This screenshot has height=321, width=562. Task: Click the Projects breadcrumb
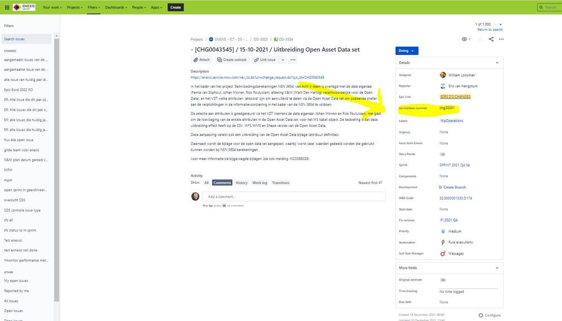(197, 39)
